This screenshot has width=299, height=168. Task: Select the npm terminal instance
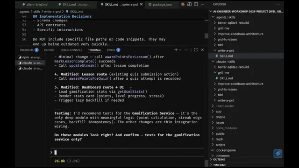tap(30, 57)
